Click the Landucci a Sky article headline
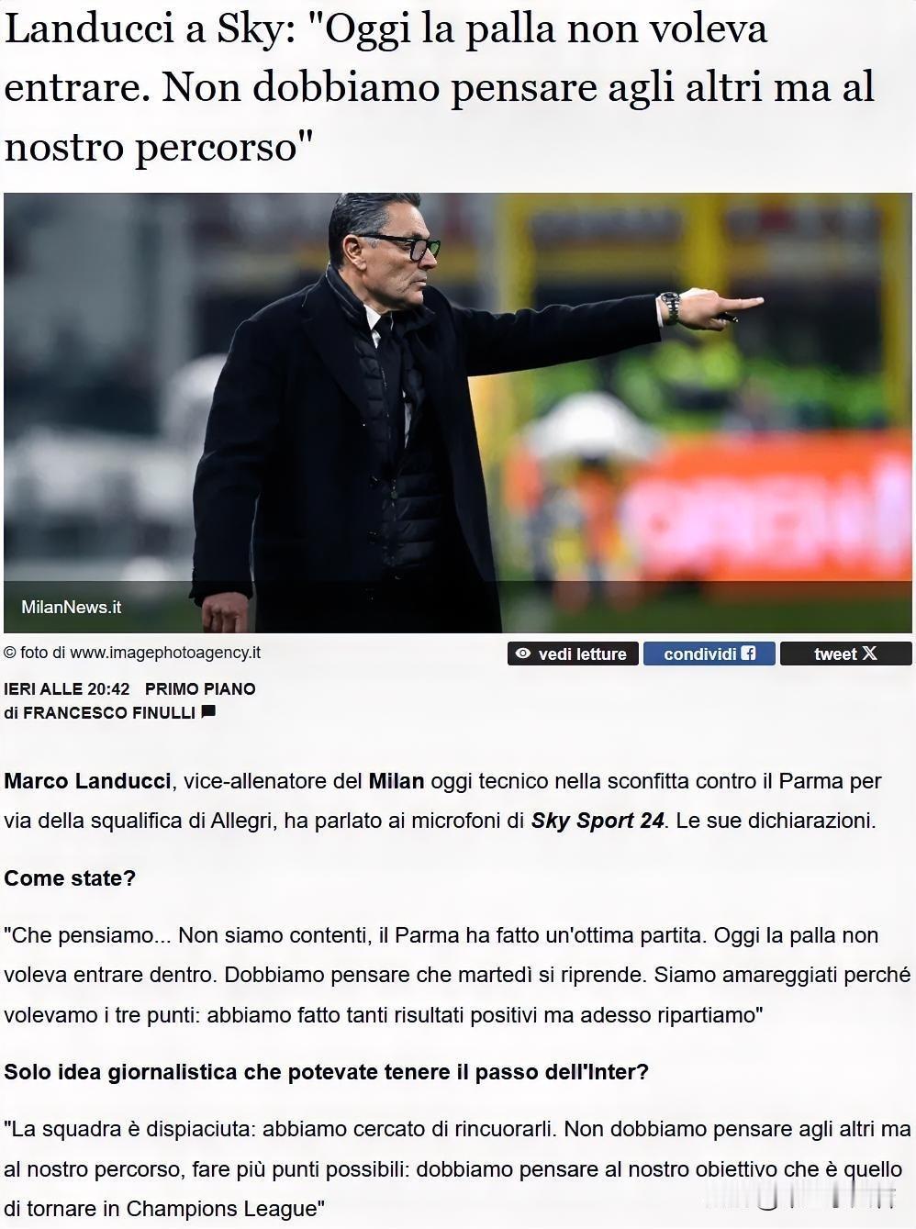916x1229 pixels. pyautogui.click(x=441, y=87)
